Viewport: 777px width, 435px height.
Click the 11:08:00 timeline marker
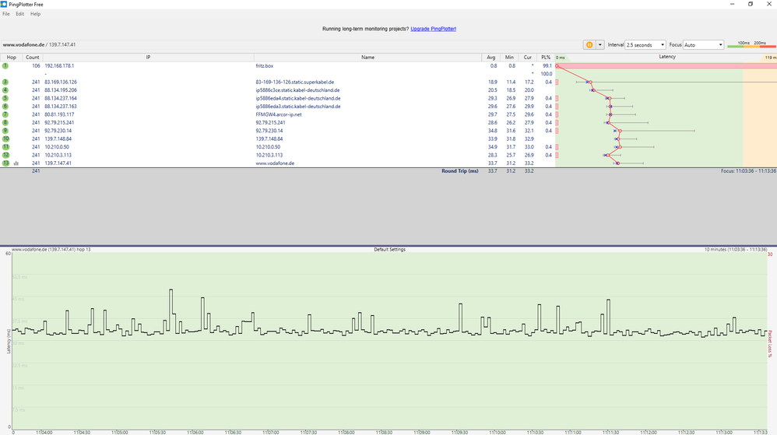click(346, 432)
